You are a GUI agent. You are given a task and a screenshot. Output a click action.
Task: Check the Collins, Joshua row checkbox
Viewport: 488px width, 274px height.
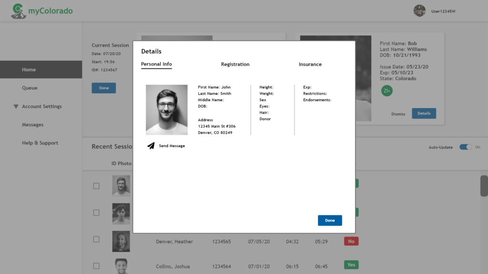(96, 266)
